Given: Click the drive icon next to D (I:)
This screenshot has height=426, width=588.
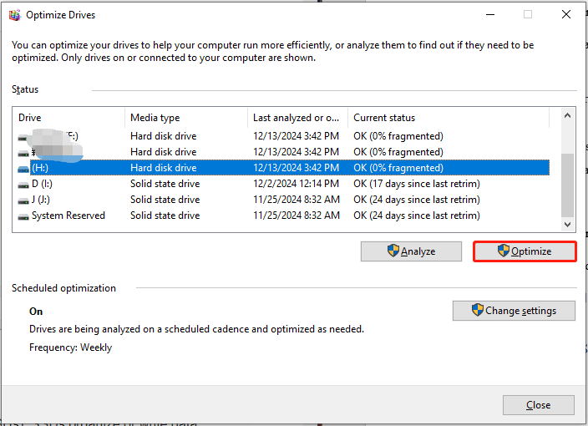Looking at the screenshot, I should (x=23, y=184).
